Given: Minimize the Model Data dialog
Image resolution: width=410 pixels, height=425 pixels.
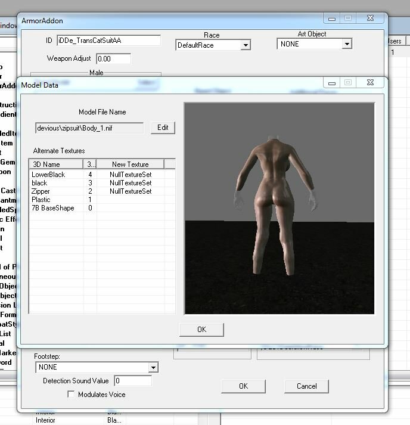Looking at the screenshot, I should tap(332, 83).
